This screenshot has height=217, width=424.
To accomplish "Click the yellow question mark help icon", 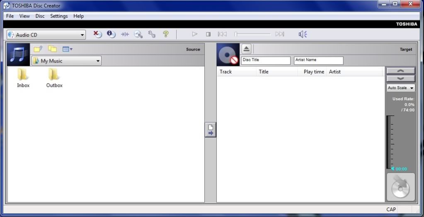I will pyautogui.click(x=166, y=34).
